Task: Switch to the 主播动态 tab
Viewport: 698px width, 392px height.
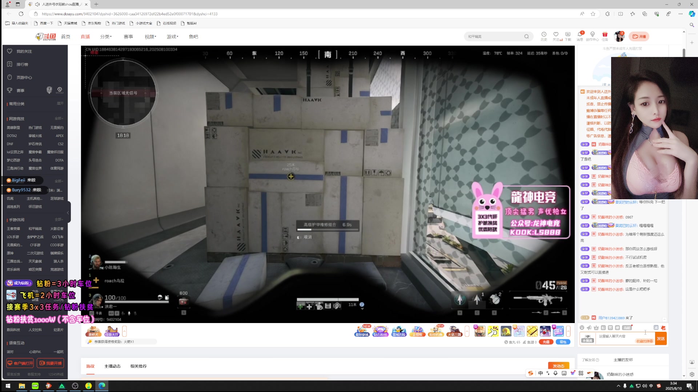Action: tap(112, 366)
